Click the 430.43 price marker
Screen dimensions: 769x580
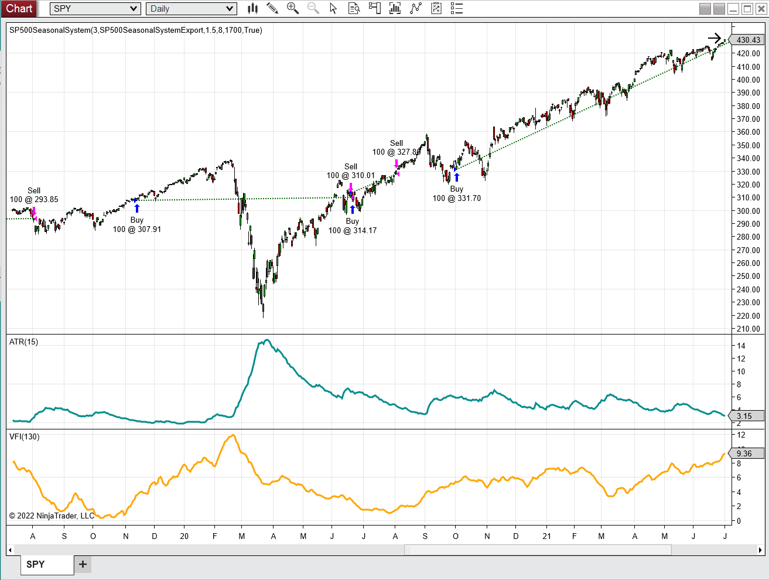click(748, 40)
